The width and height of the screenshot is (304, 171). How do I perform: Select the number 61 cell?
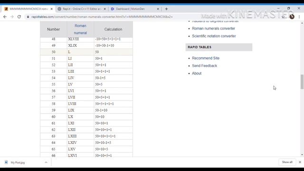[54, 123]
